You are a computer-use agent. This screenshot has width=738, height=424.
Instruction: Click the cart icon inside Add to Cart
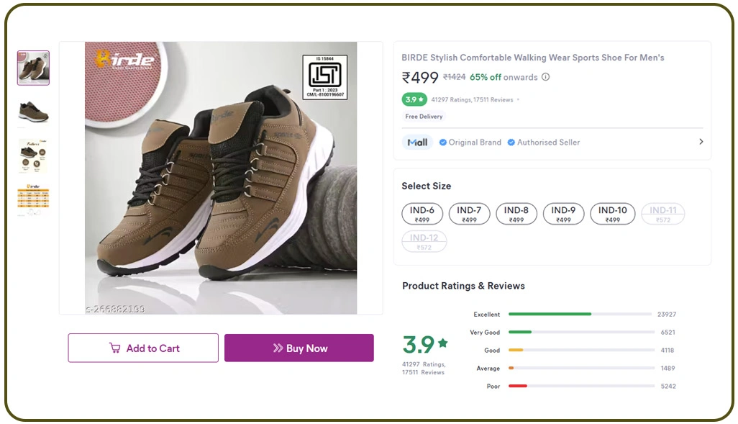pyautogui.click(x=115, y=348)
